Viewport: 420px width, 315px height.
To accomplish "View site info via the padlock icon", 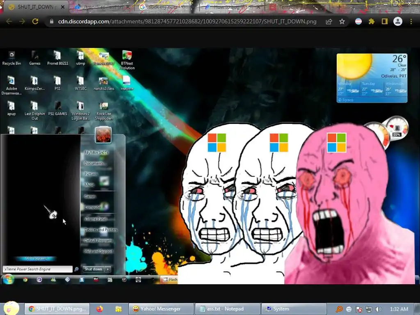I will [52, 21].
